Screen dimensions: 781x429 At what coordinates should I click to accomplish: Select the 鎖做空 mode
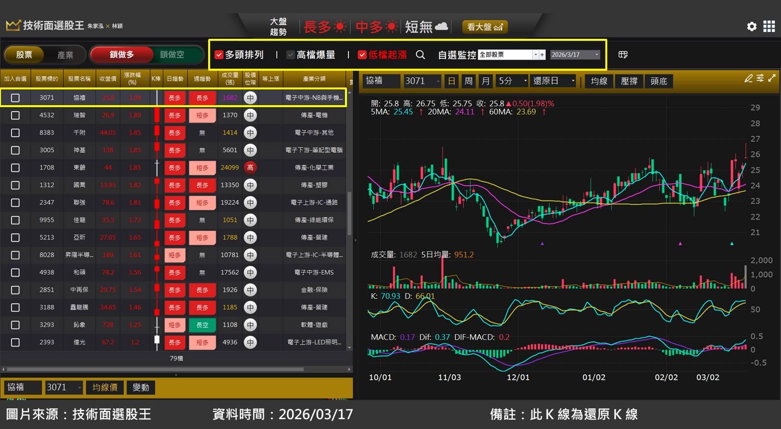pos(172,55)
